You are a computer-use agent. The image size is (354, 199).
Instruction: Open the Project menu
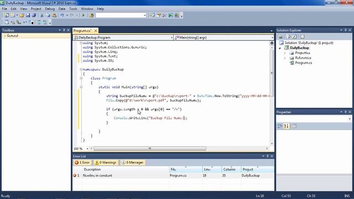(x=36, y=9)
